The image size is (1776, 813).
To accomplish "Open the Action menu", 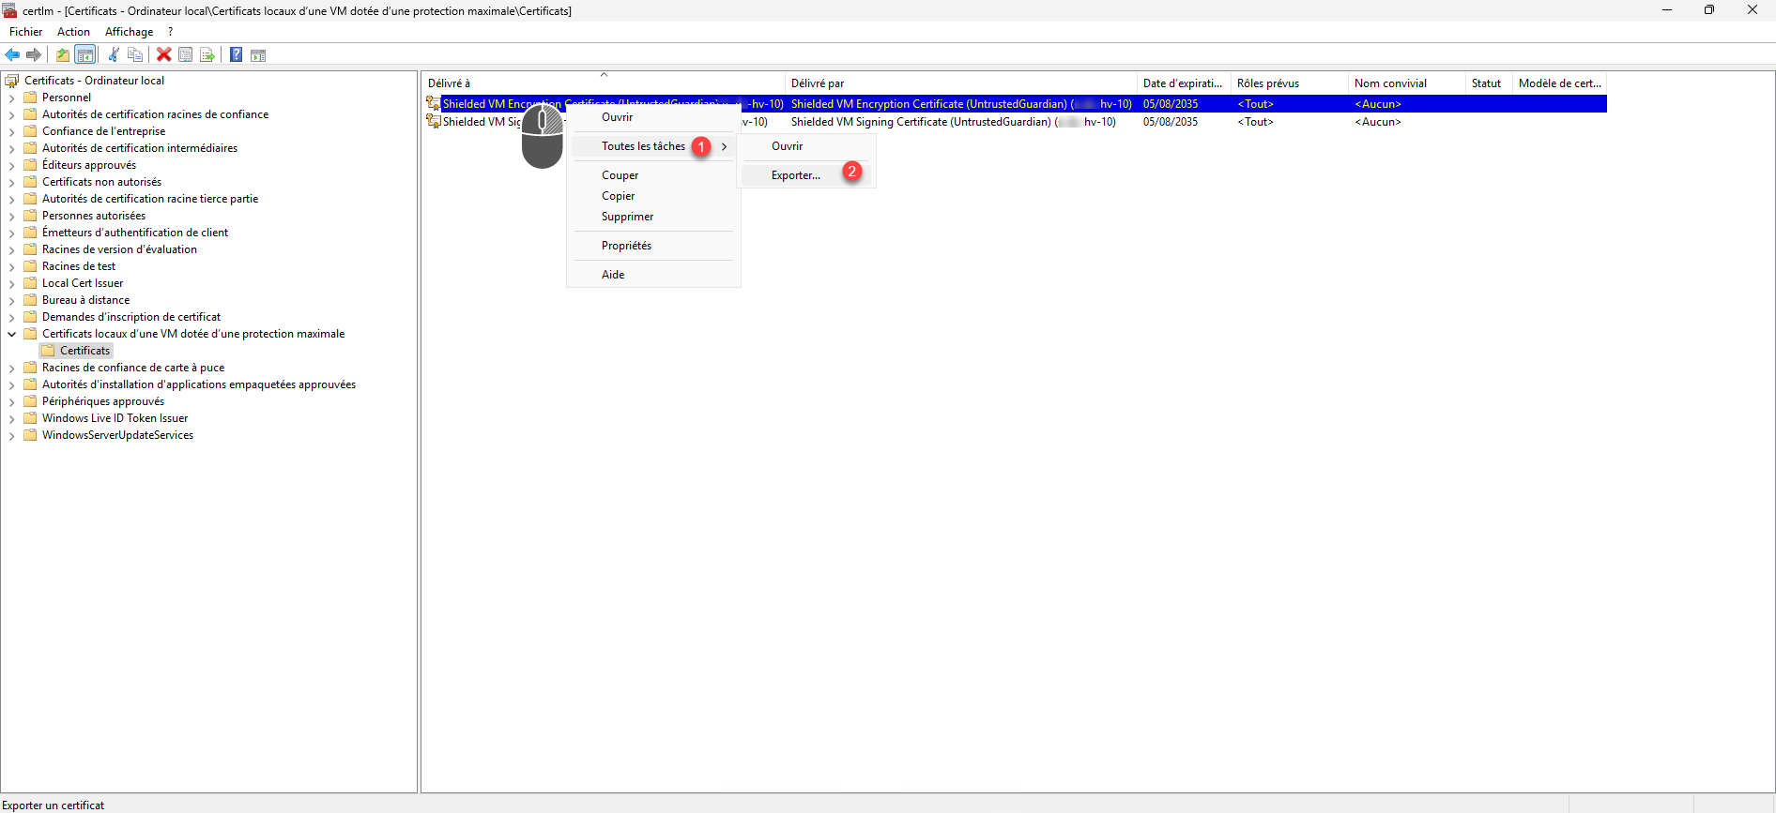I will click(73, 32).
